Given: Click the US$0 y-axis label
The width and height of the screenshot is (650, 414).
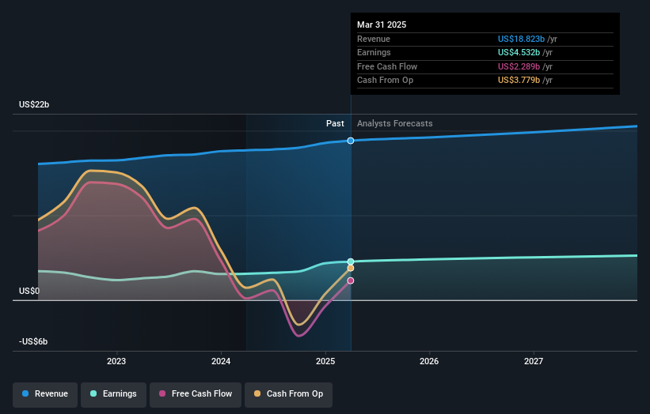Looking at the screenshot, I should point(29,291).
